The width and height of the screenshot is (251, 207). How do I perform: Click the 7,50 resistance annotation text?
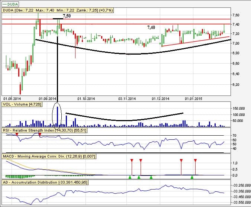67,16
